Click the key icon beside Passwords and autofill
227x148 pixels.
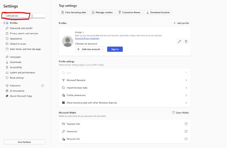point(7,28)
